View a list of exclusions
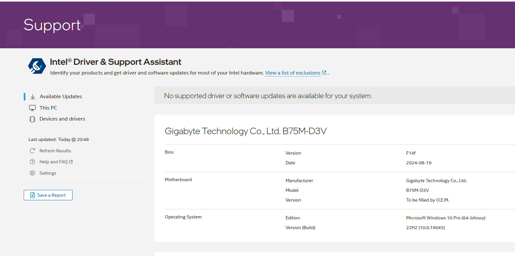Image resolution: width=515 pixels, height=256 pixels. coord(293,73)
